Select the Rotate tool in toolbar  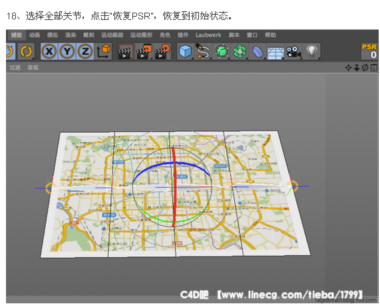click(26, 51)
